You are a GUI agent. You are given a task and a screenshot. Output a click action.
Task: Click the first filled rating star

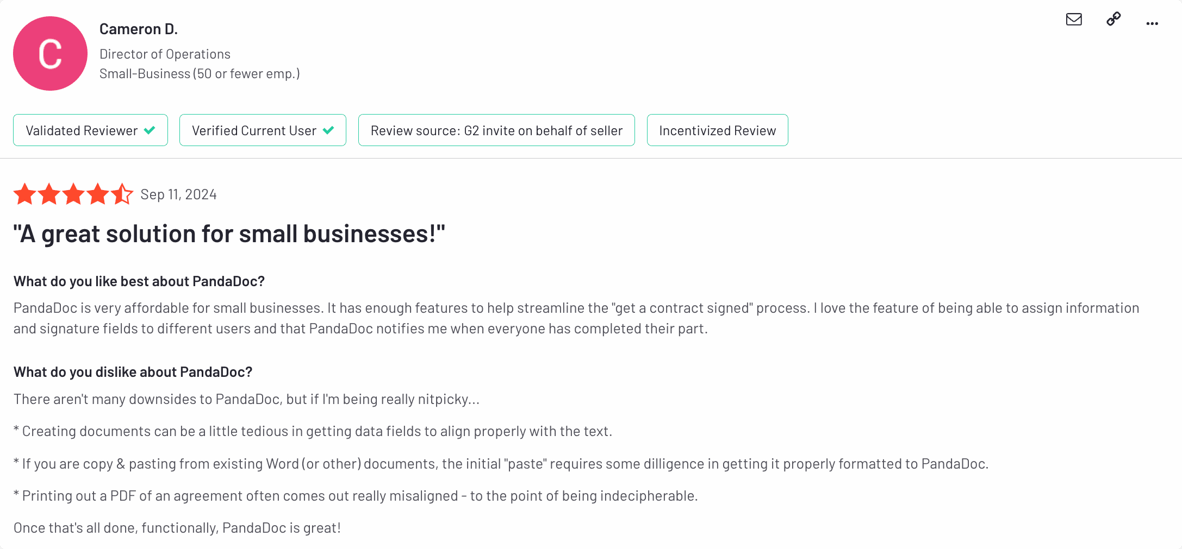[x=25, y=194]
